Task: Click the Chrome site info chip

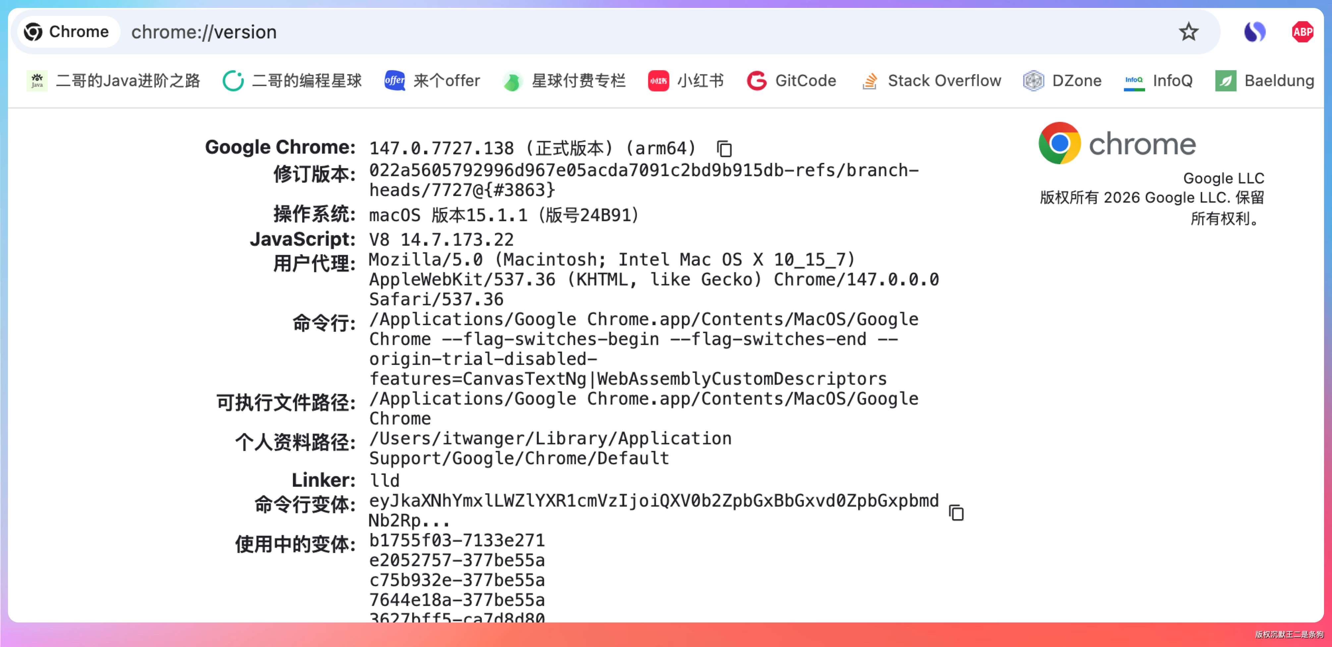Action: (68, 32)
